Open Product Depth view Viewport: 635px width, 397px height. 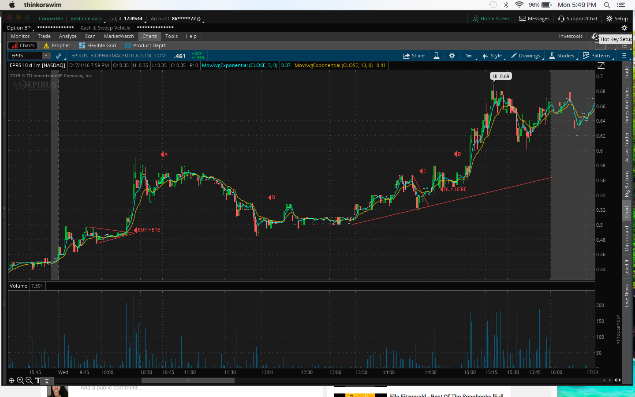click(x=146, y=45)
